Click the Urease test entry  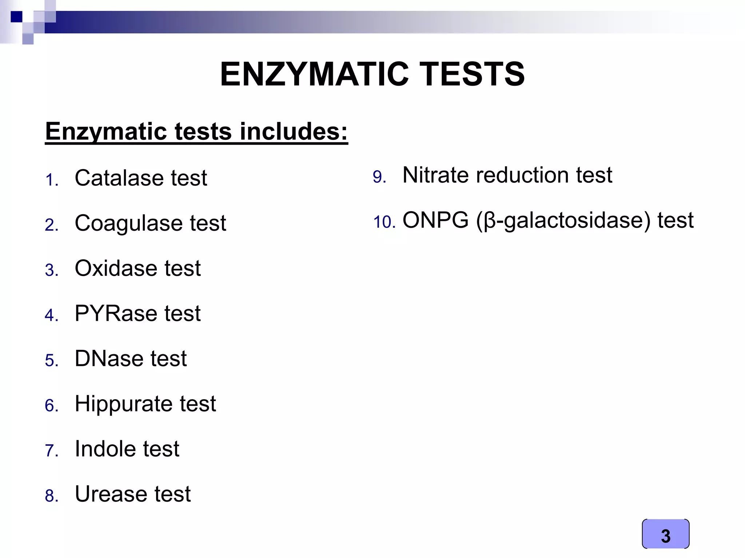coord(133,494)
